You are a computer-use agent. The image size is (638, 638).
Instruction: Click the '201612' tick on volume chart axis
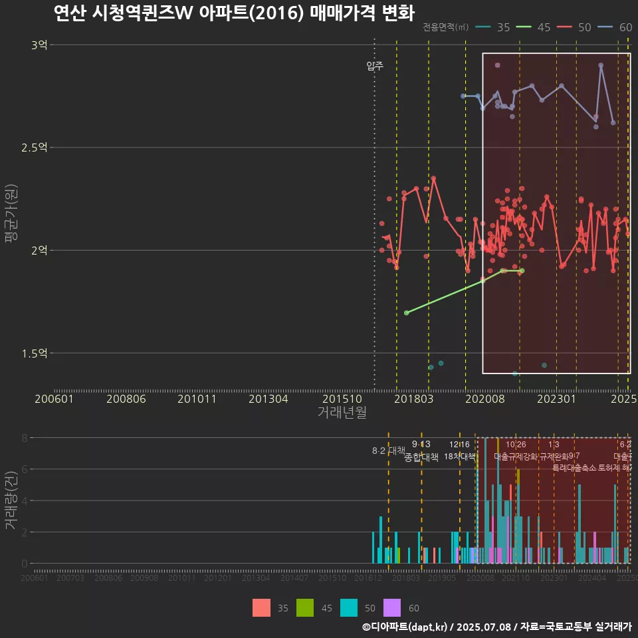368,578
